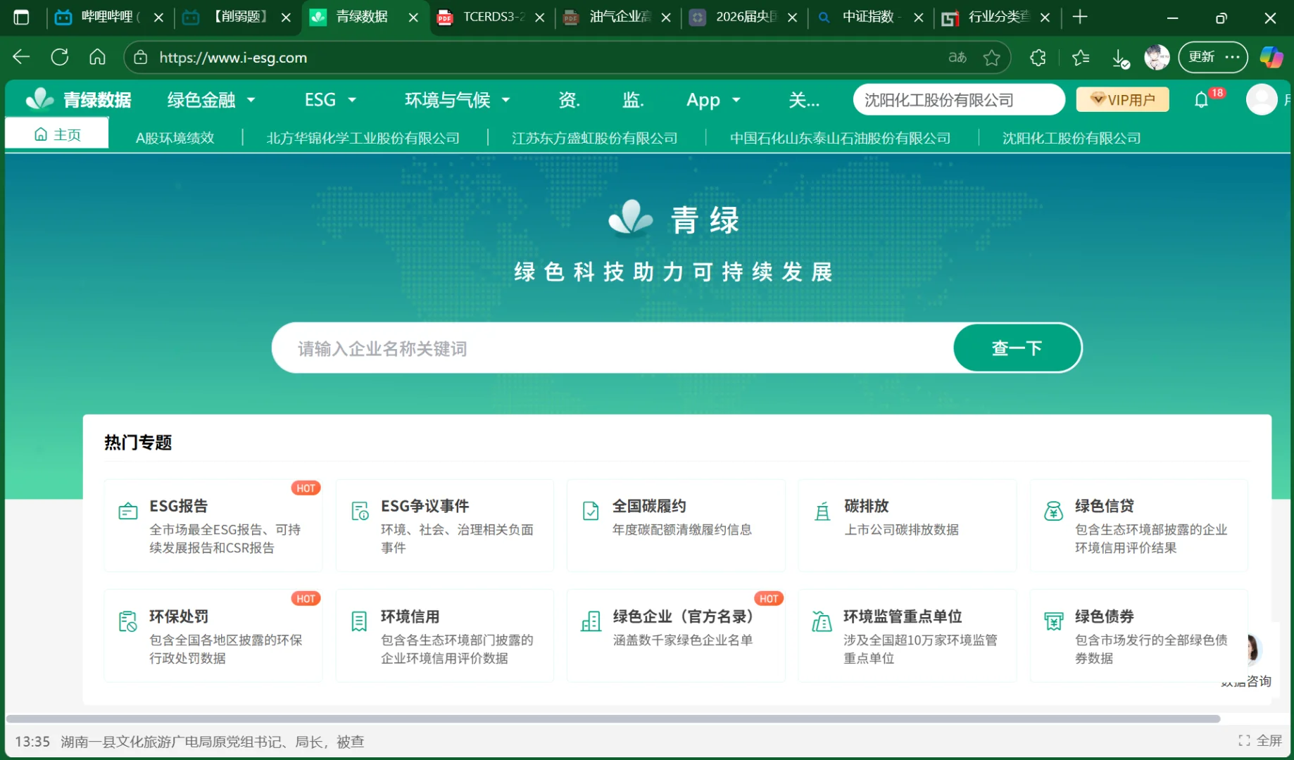The image size is (1294, 760).
Task: Switch to 北方华锦化学工业股份有限公司 tab
Action: click(363, 138)
